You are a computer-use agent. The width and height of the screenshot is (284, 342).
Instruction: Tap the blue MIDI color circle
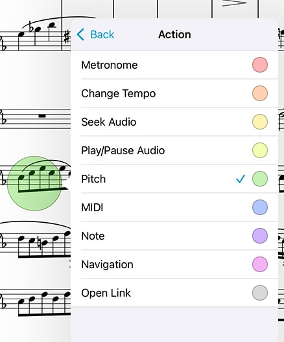coord(260,207)
